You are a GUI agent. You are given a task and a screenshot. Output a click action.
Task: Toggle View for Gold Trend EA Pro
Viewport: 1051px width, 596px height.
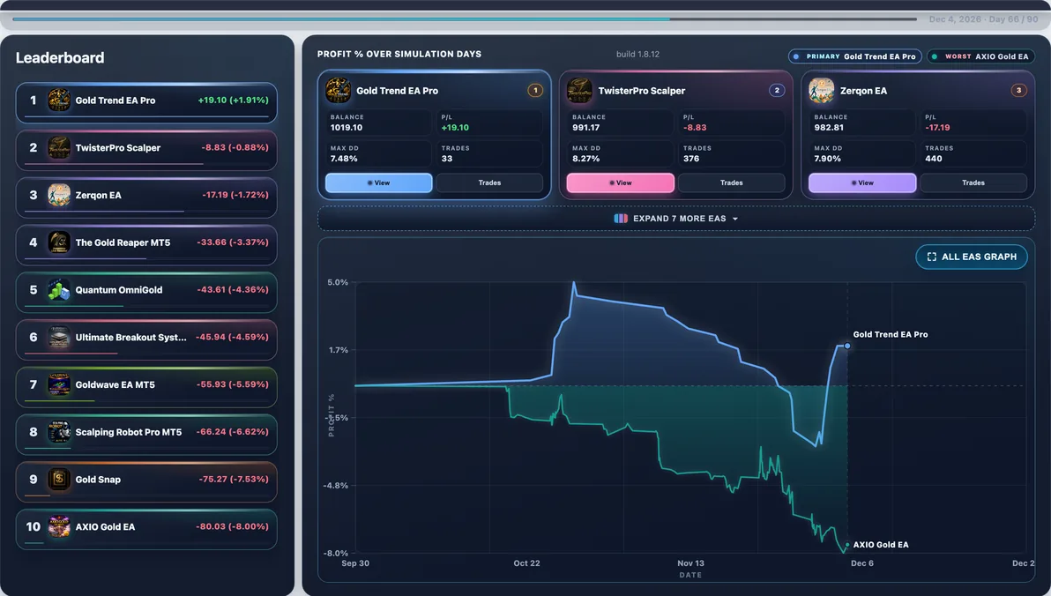point(379,183)
